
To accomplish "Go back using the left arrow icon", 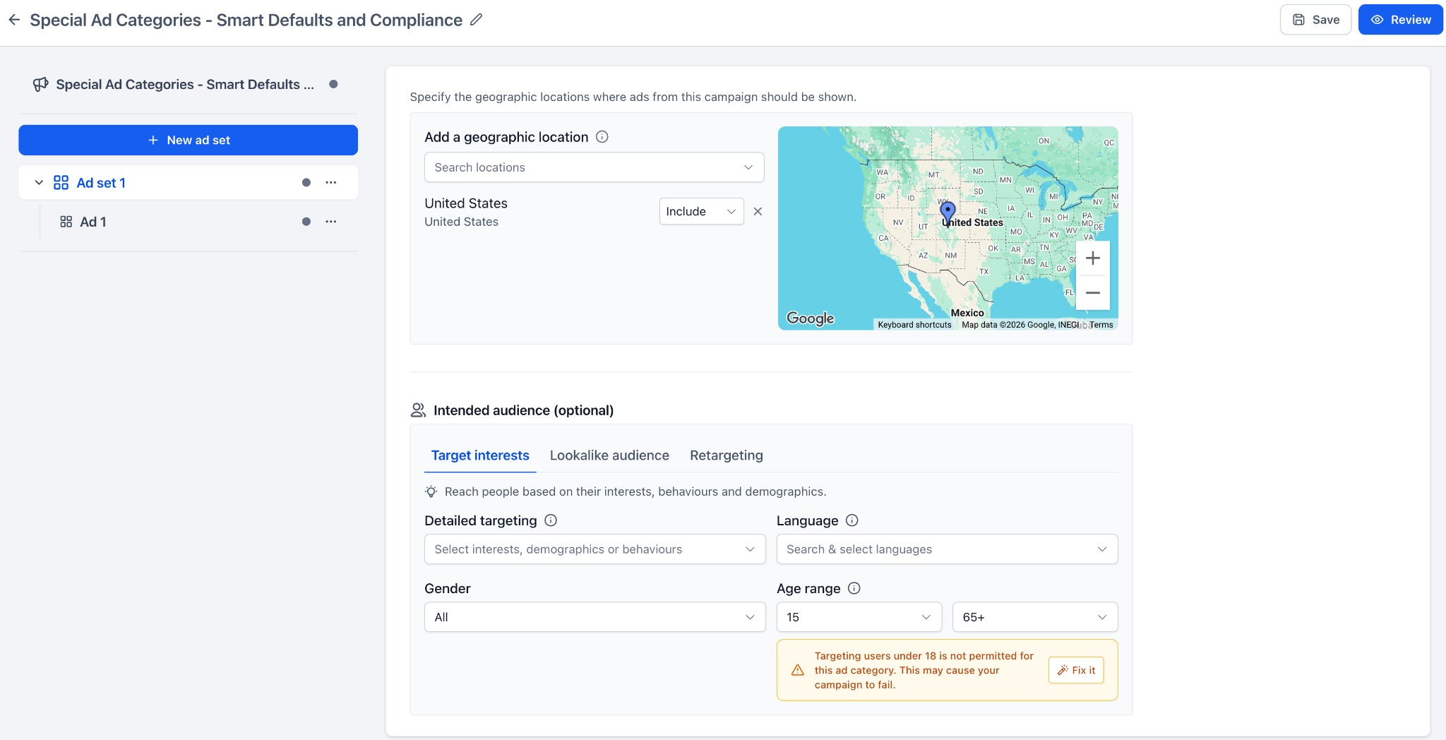I will [14, 20].
